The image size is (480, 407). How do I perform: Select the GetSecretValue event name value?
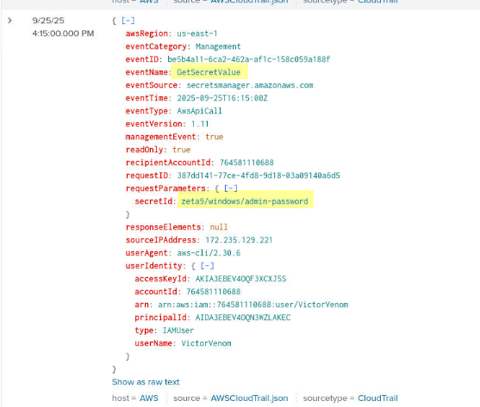tap(209, 72)
